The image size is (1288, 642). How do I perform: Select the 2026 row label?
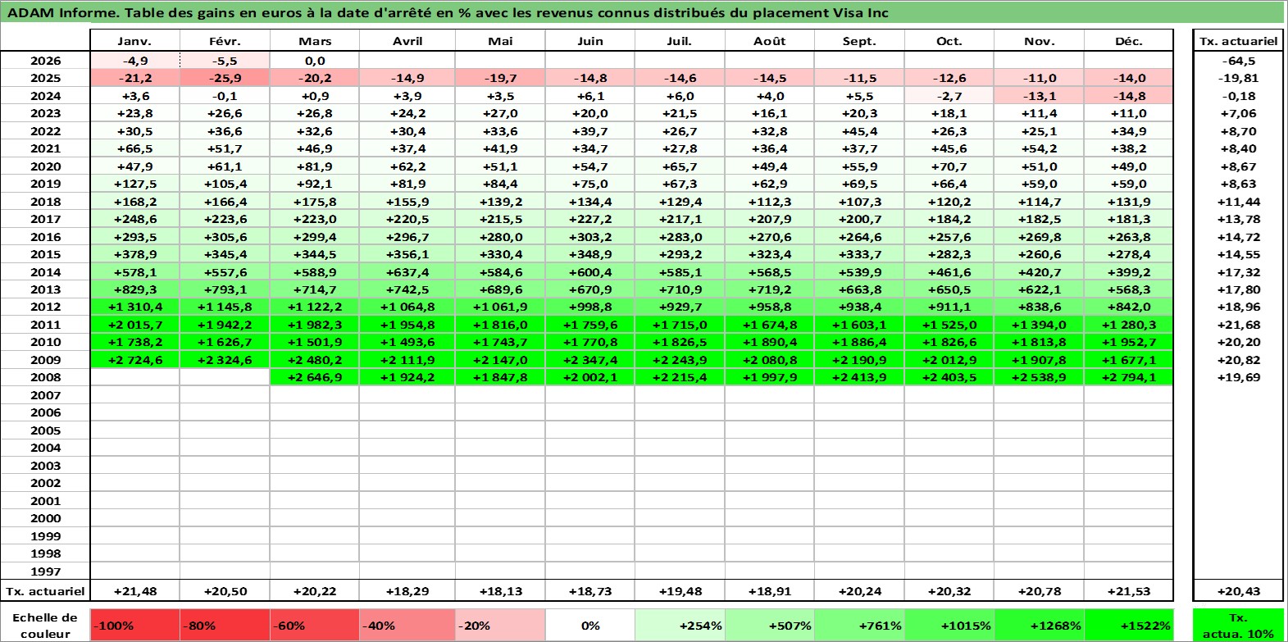[x=45, y=61]
